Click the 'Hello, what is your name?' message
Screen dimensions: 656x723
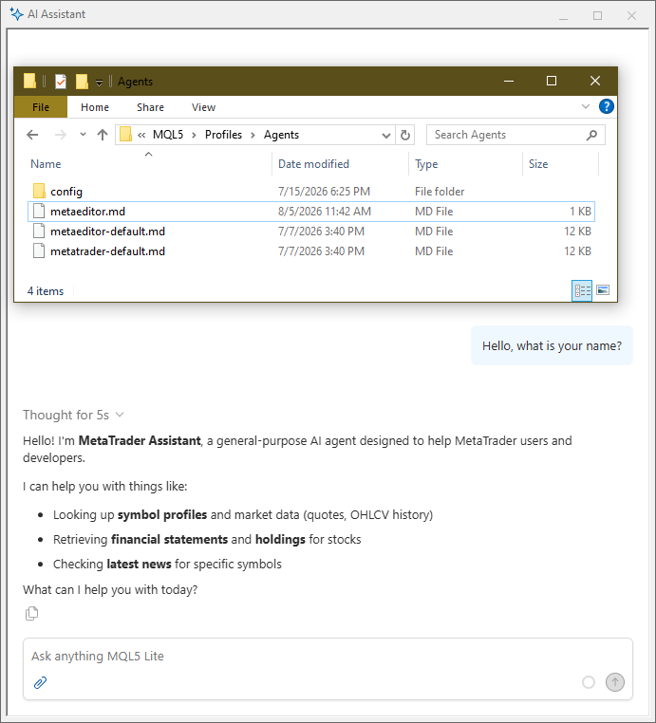point(552,345)
